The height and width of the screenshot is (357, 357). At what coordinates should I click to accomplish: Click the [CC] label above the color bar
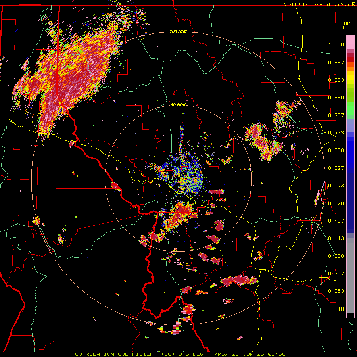338,27
